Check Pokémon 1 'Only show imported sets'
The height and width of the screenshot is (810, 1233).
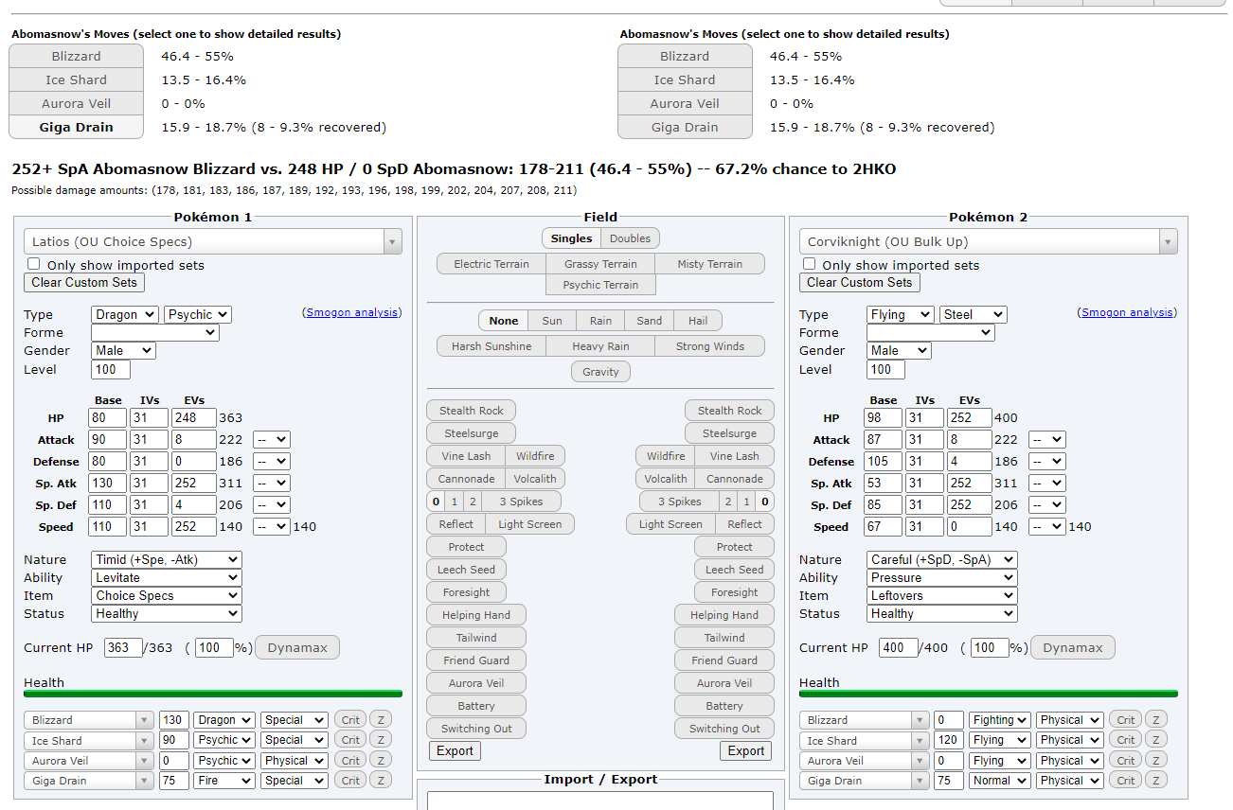[34, 264]
